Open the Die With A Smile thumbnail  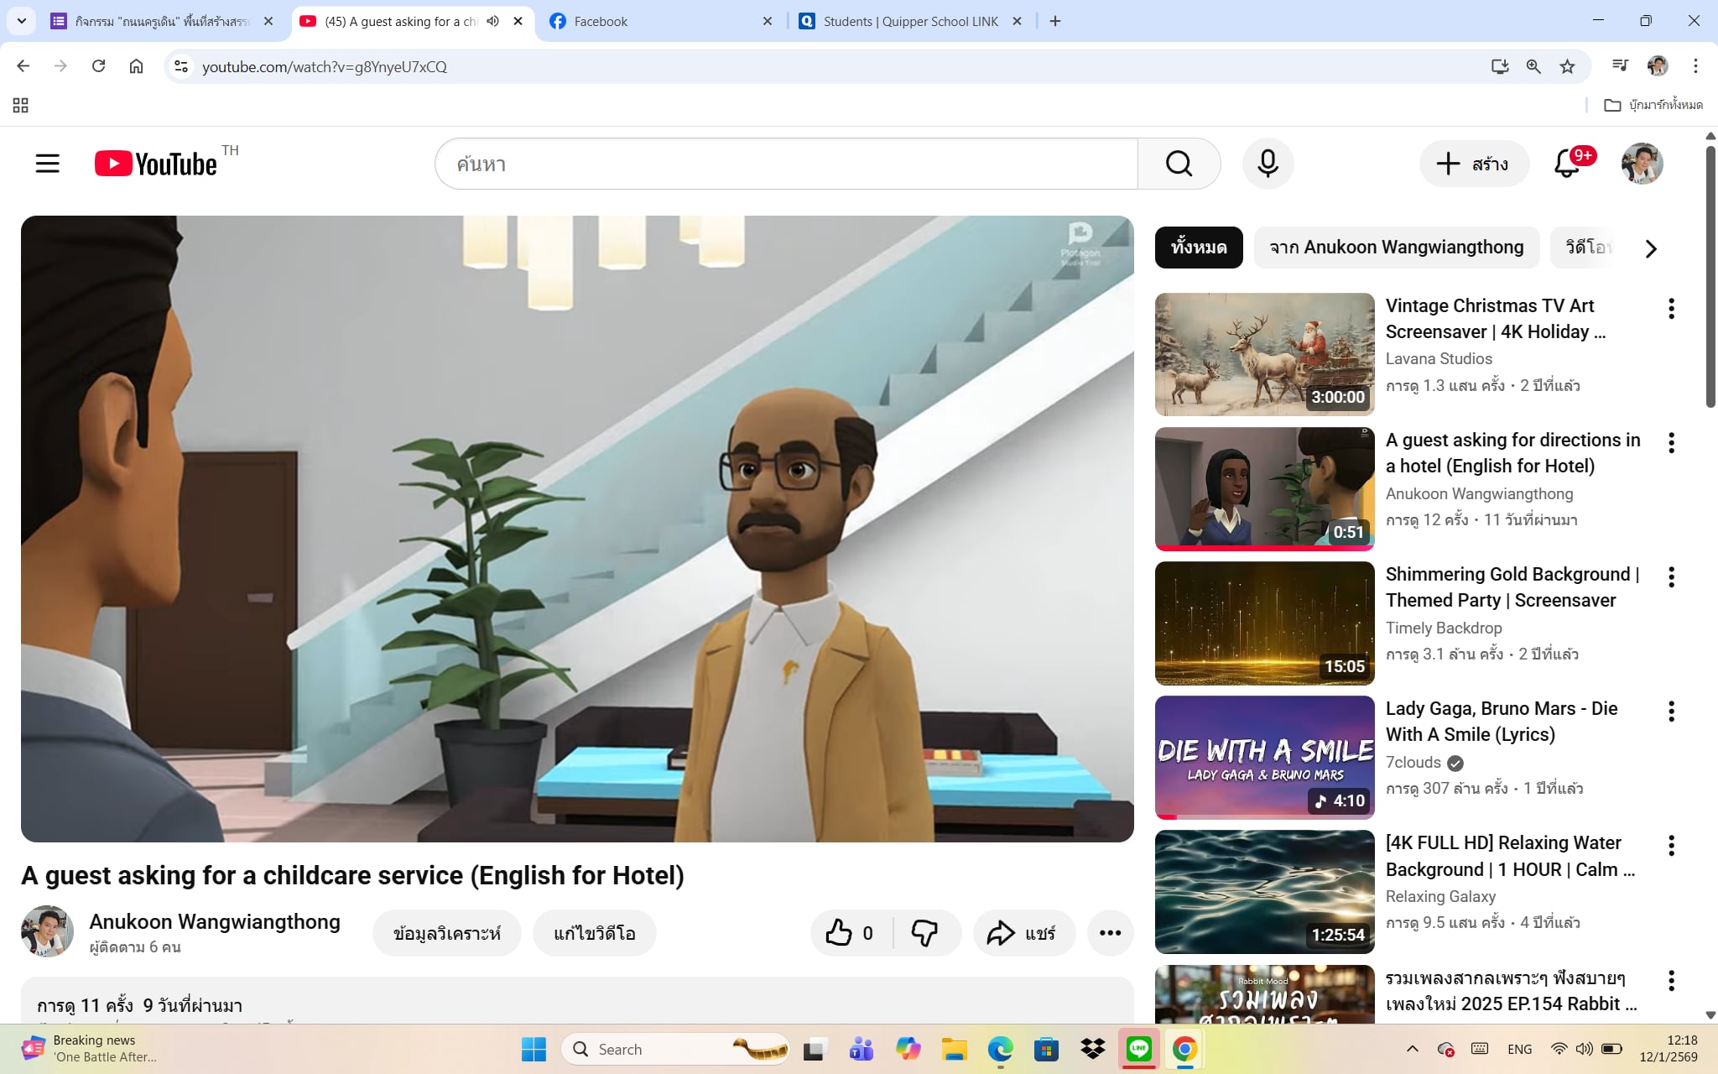1264,757
